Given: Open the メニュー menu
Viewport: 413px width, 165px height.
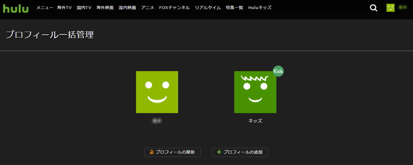Looking at the screenshot, I should [45, 8].
